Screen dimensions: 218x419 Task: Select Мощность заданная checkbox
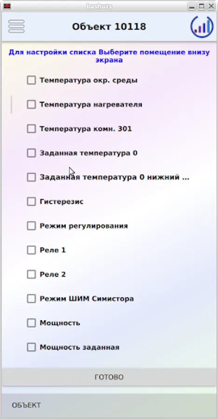(x=31, y=347)
